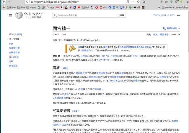189x133 pixels.
Task: Click the 編集 link beside 家族 heading
Action: [65, 68]
